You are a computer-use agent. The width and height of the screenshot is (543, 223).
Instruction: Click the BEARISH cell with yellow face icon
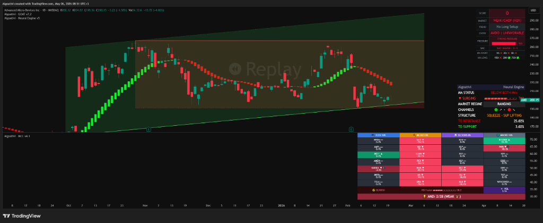[x=378, y=190]
